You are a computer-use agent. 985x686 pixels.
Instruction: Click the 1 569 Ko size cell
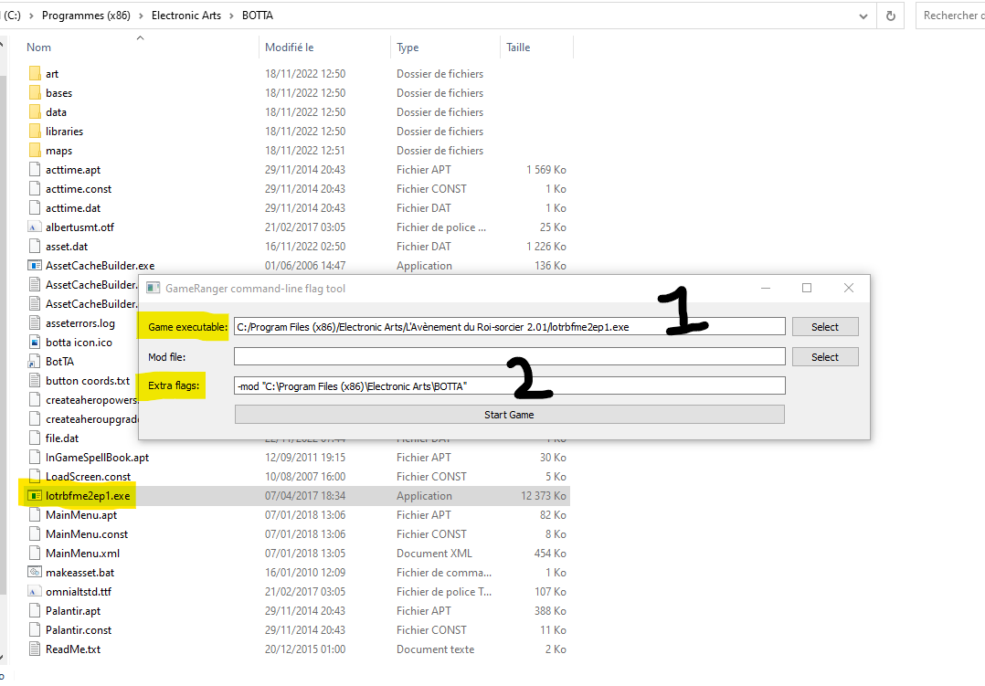pos(545,170)
